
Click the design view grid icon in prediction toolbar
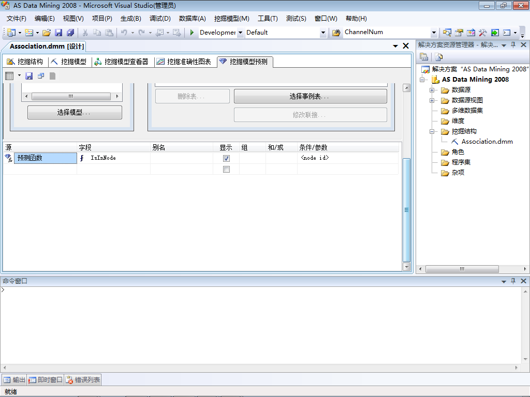coord(9,76)
